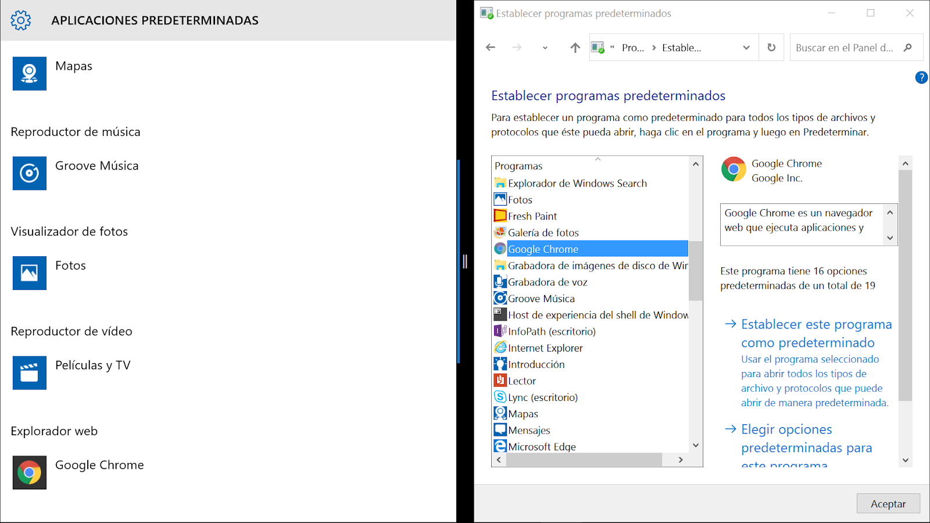Click the Películas y TV app tile icon
The width and height of the screenshot is (930, 523).
[30, 372]
